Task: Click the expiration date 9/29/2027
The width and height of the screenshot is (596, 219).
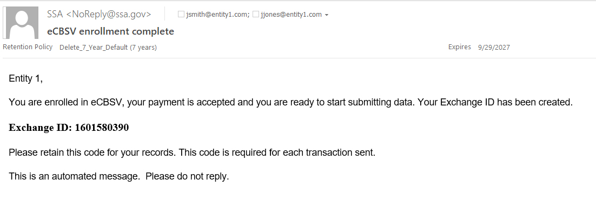Action: pos(494,48)
